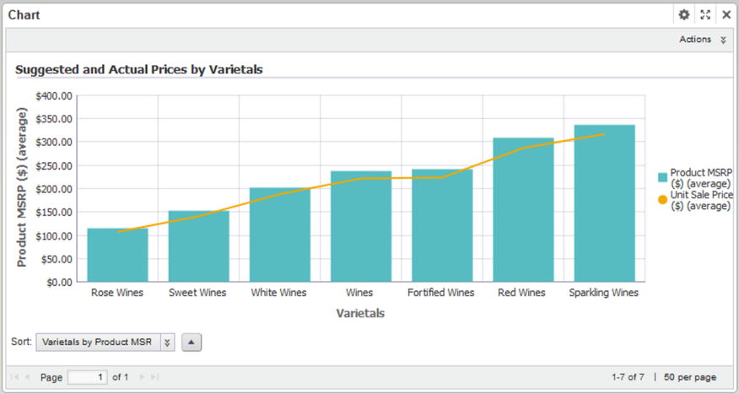The image size is (739, 394).
Task: Go to first page arrow
Action: pos(14,377)
